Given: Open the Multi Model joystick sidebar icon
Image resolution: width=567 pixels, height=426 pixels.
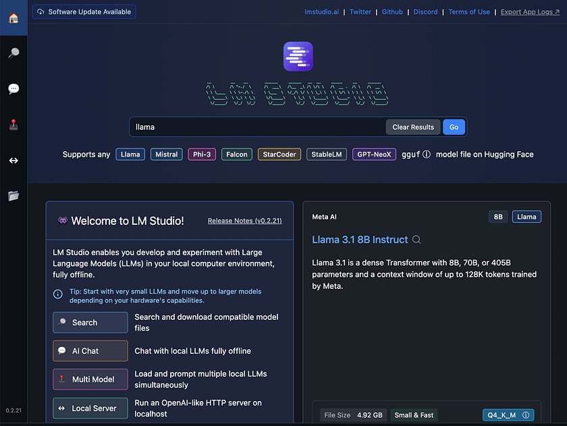Looking at the screenshot, I should pyautogui.click(x=13, y=124).
